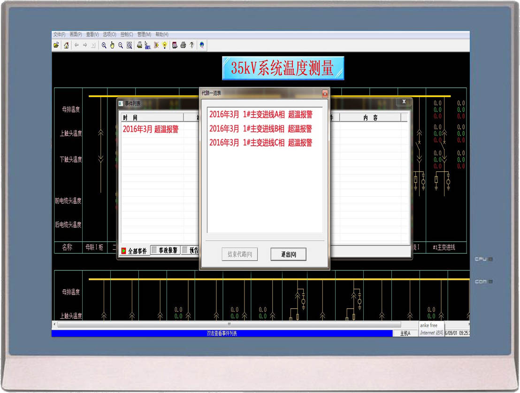Click the 退出(Q) button

coord(289,254)
